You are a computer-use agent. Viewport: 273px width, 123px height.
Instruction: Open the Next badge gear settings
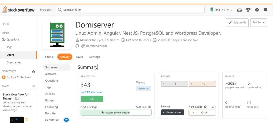(205, 107)
